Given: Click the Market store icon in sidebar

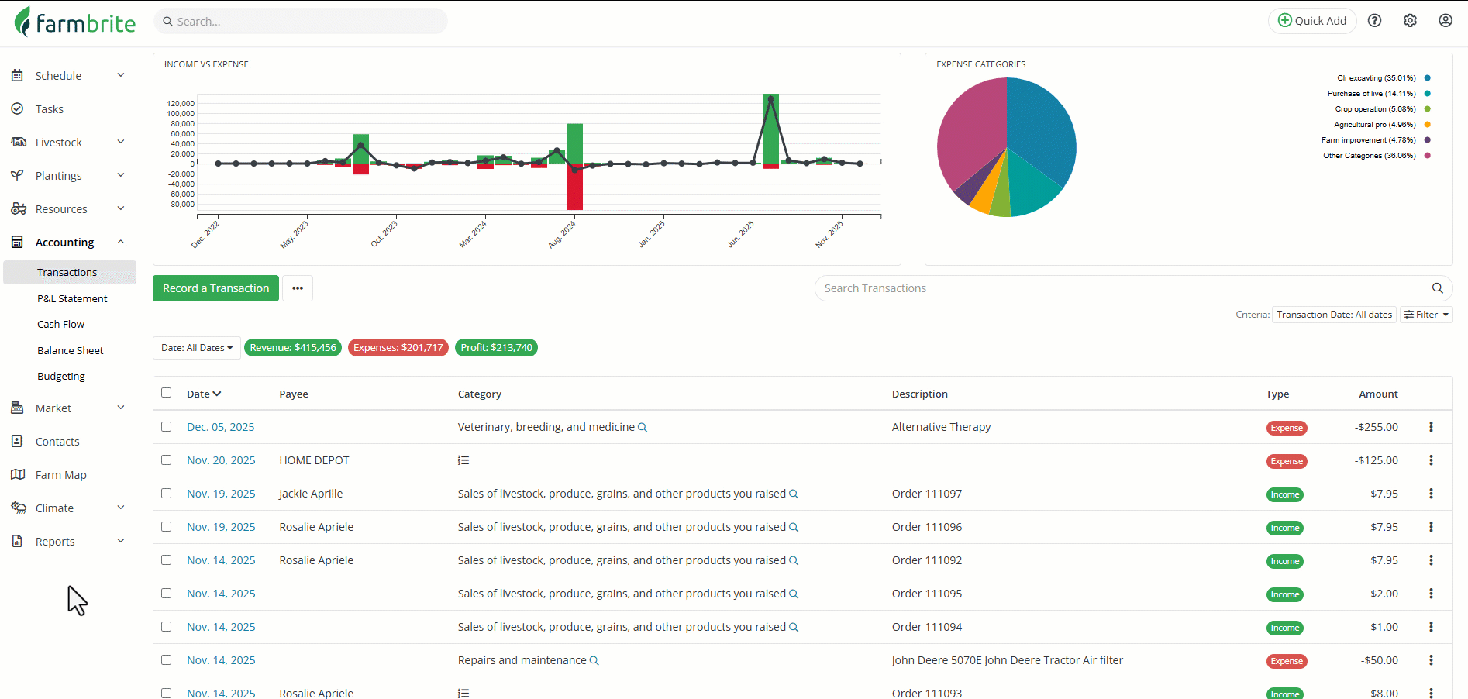Looking at the screenshot, I should (x=17, y=408).
